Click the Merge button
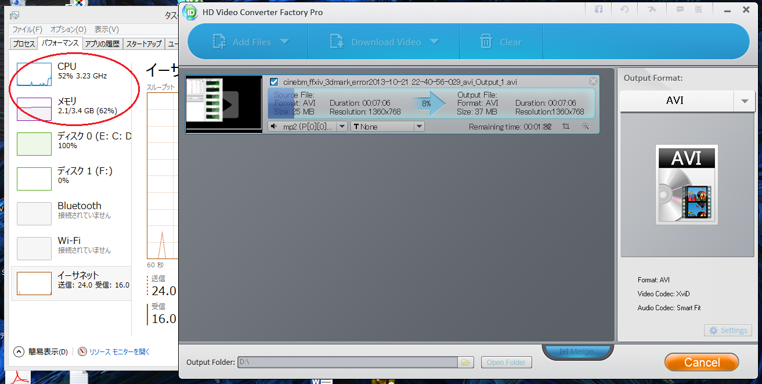This screenshot has height=384, width=762. tap(577, 351)
